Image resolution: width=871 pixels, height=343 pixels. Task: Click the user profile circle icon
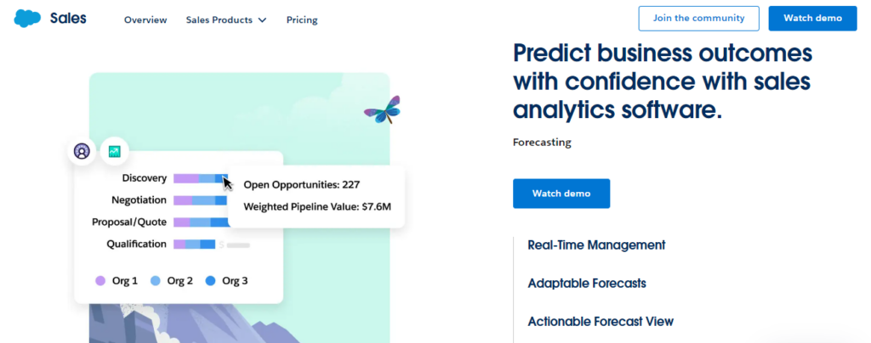coord(82,152)
